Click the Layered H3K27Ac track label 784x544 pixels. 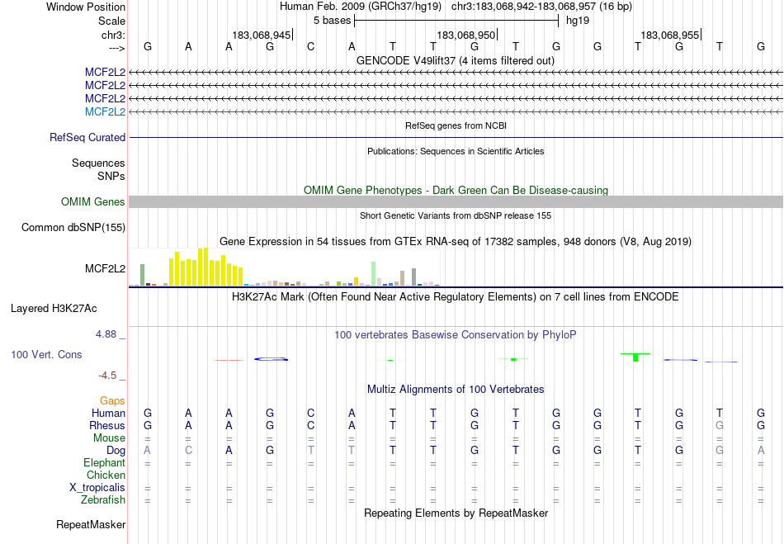[x=54, y=309]
